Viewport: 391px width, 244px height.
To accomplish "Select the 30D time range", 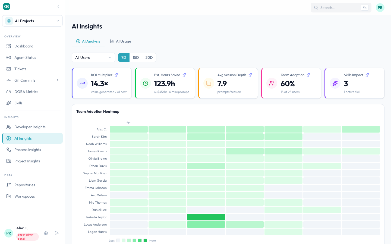I will (x=149, y=57).
